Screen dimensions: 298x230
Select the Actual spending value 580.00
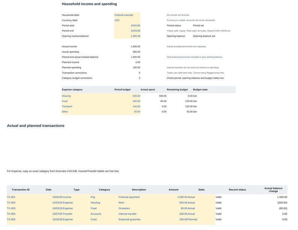coord(137,52)
